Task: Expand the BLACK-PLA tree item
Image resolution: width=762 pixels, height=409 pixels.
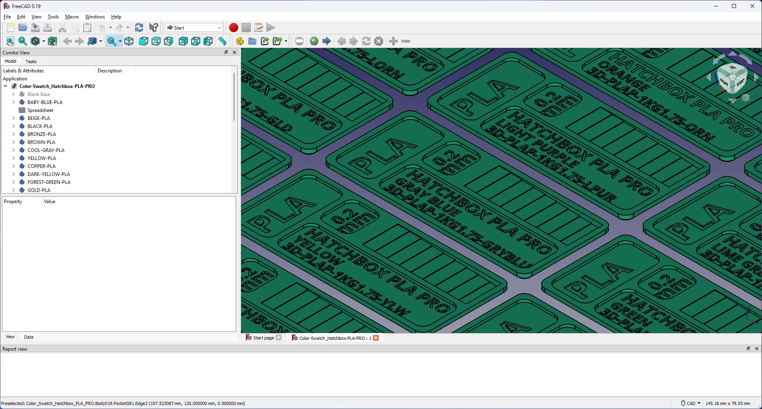Action: [x=13, y=126]
